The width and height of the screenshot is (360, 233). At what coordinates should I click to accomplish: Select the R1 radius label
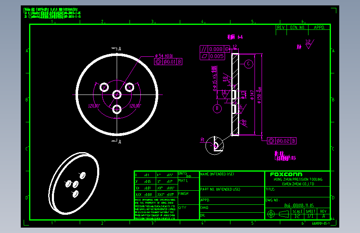pyautogui.click(x=202, y=140)
